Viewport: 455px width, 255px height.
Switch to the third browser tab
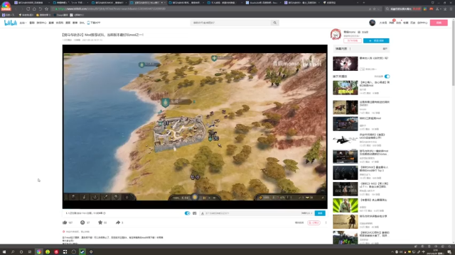click(x=109, y=3)
